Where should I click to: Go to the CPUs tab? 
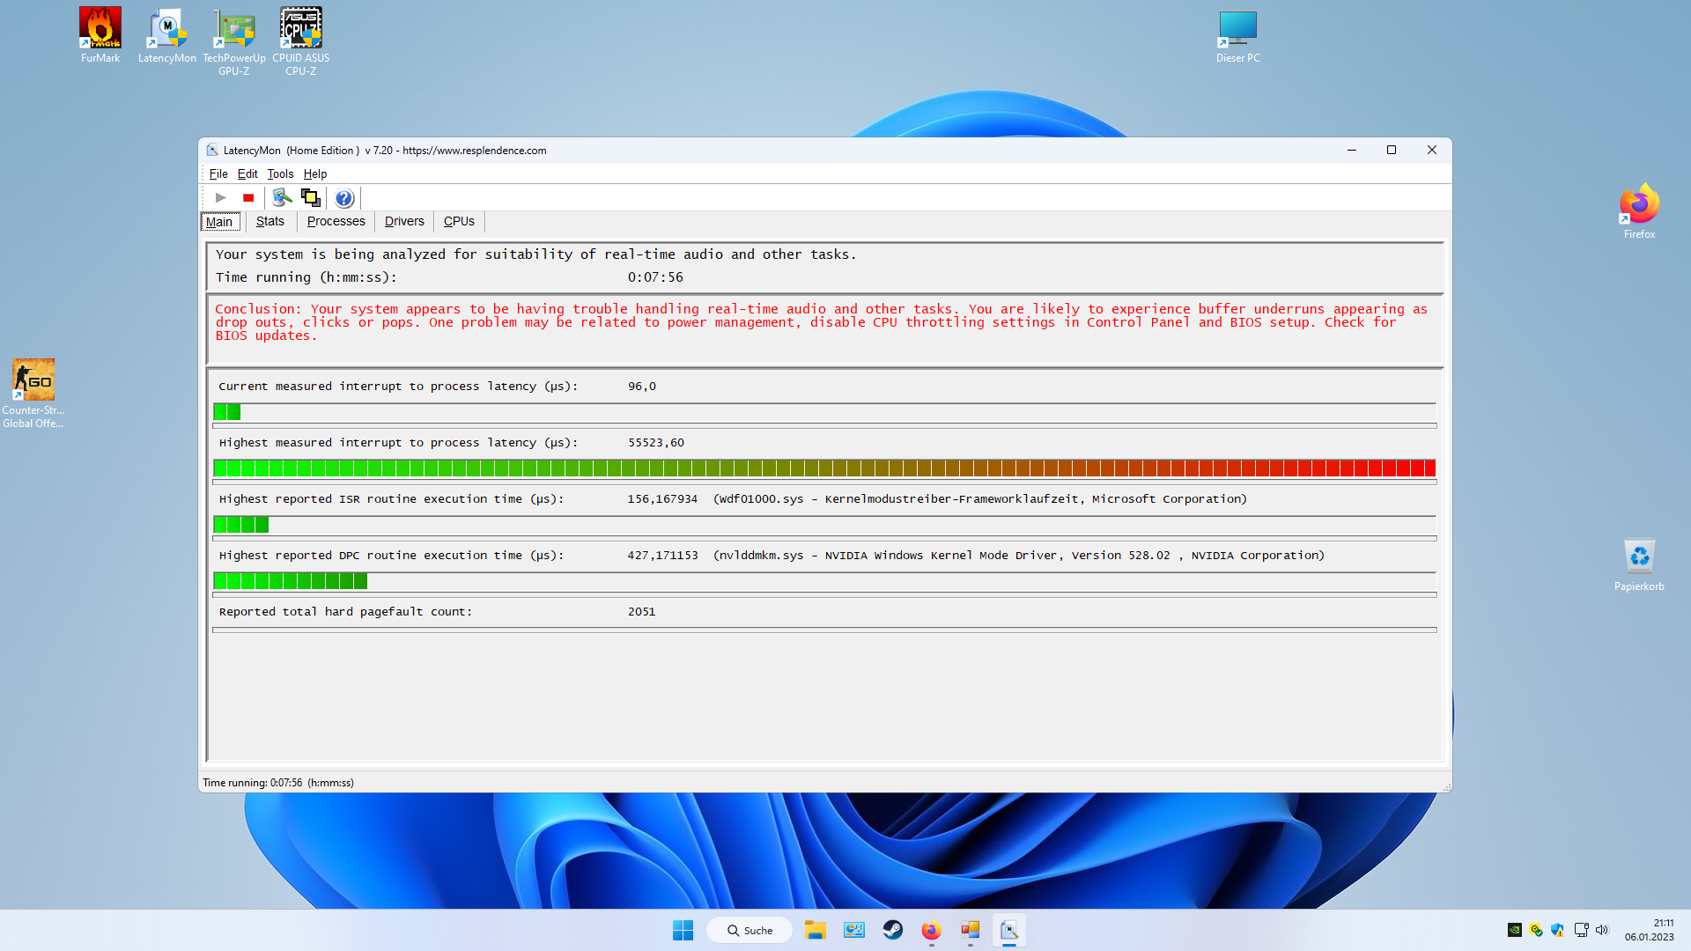coord(459,221)
